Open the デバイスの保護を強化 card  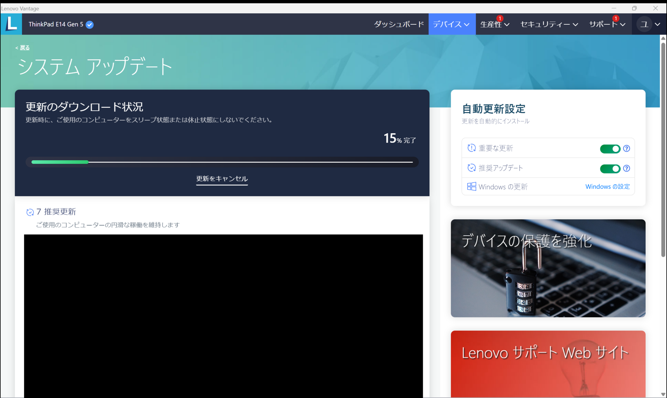548,268
